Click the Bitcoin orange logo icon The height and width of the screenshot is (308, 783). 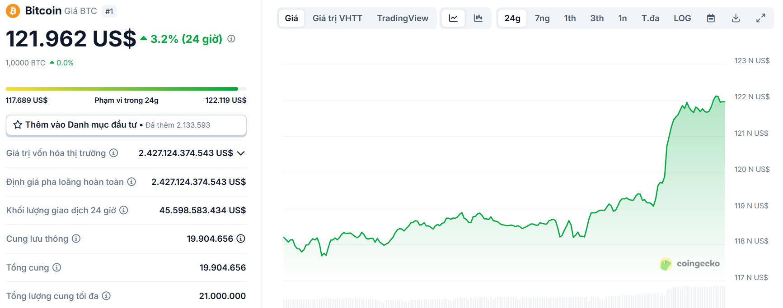pos(13,11)
